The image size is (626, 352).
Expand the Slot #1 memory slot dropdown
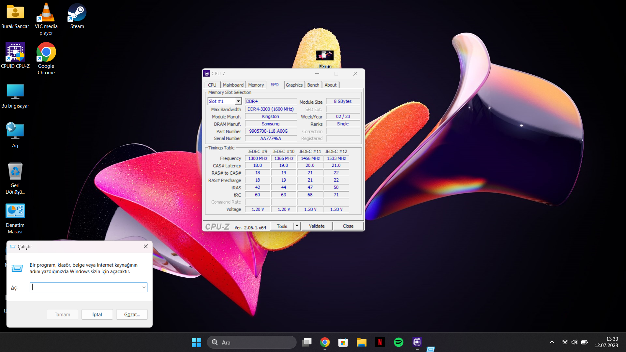click(238, 101)
